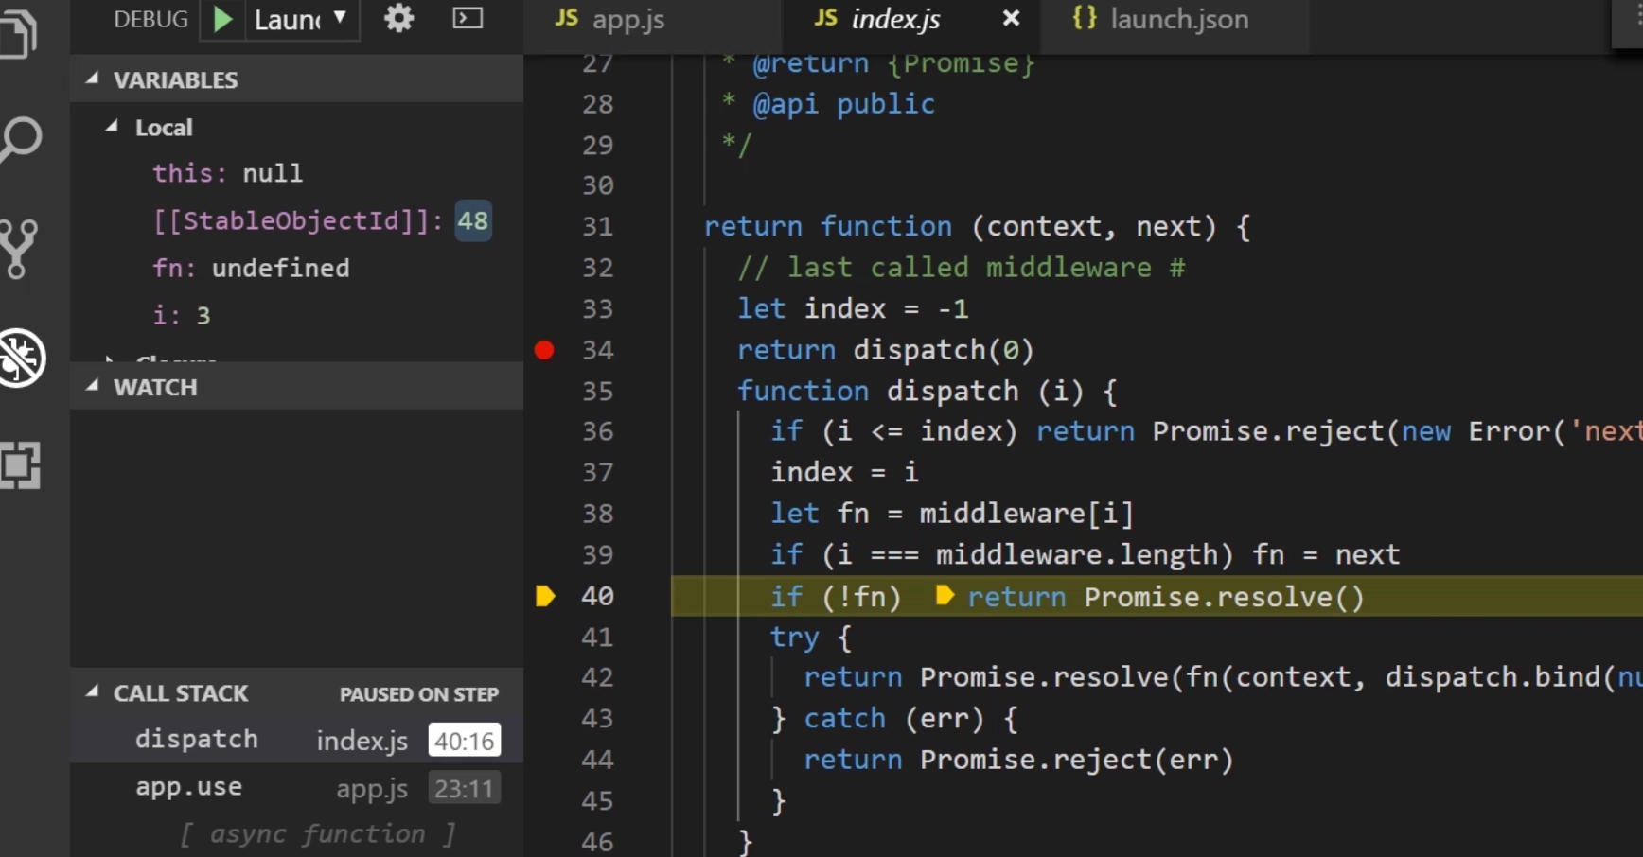The width and height of the screenshot is (1643, 857).
Task: Place cursor on 'let fn = middleware[i]'
Action: pos(951,514)
